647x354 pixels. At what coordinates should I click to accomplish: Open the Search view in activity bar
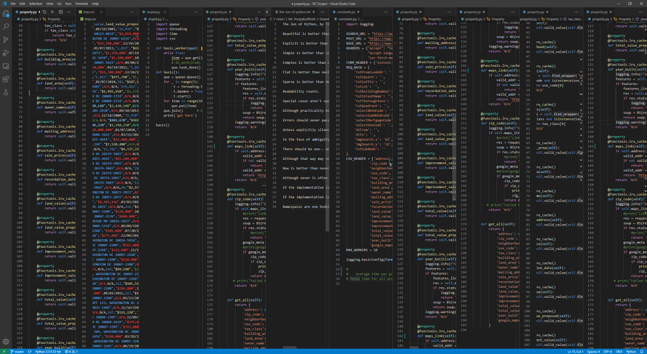[6, 26]
